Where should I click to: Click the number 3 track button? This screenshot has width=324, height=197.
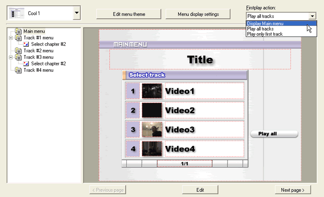tap(133, 129)
